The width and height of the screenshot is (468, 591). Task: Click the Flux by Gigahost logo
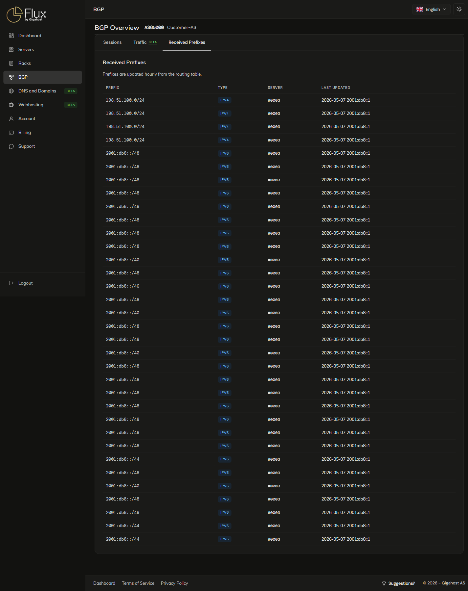click(x=26, y=14)
